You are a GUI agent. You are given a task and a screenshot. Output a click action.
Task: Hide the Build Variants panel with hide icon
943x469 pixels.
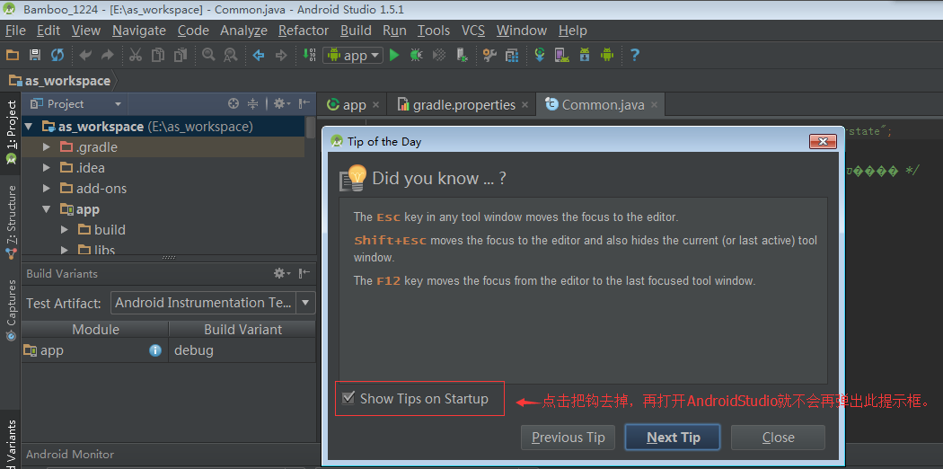pyautogui.click(x=305, y=273)
